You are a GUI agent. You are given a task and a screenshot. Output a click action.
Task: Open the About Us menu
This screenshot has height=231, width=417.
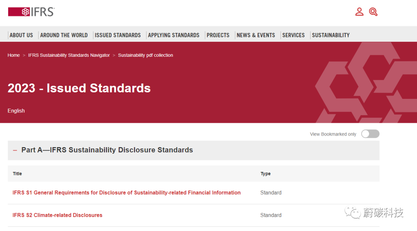point(21,35)
